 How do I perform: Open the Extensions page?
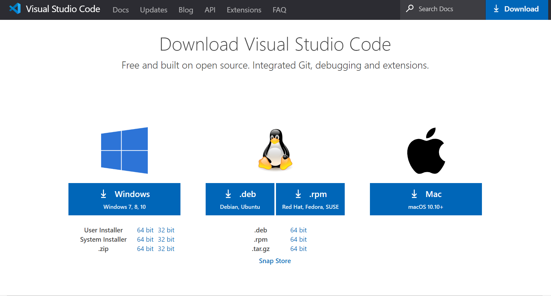(x=244, y=10)
